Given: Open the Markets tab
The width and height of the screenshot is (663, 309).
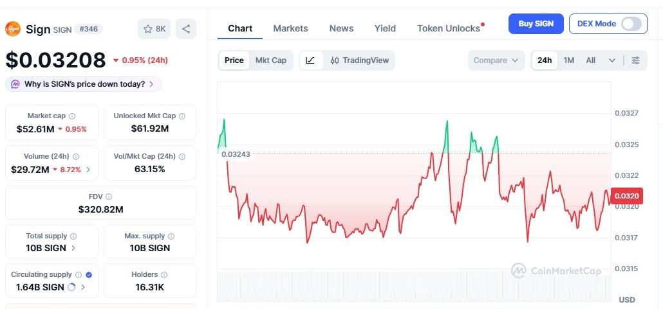Looking at the screenshot, I should (290, 28).
